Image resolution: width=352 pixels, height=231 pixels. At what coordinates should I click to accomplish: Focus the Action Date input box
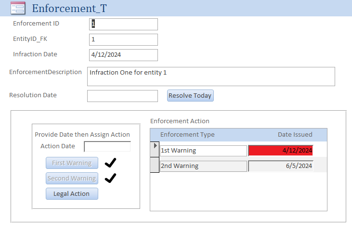pos(107,146)
